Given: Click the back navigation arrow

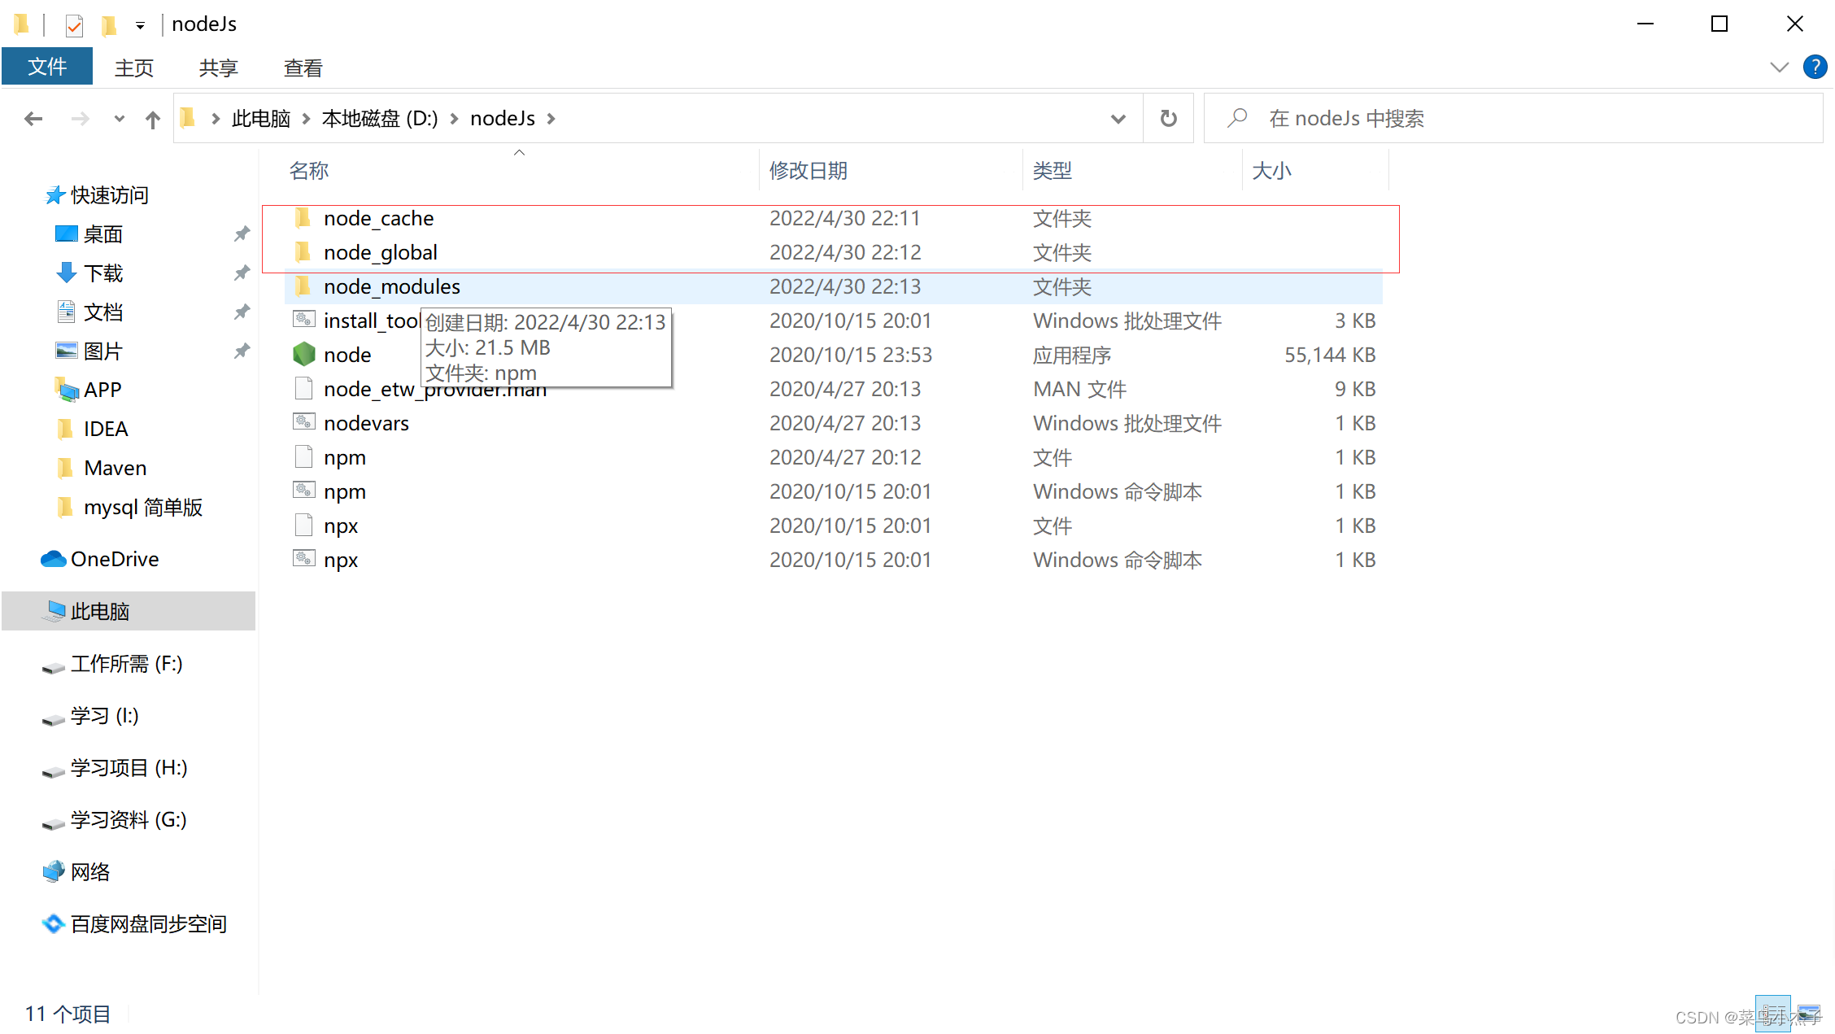Looking at the screenshot, I should pyautogui.click(x=33, y=120).
